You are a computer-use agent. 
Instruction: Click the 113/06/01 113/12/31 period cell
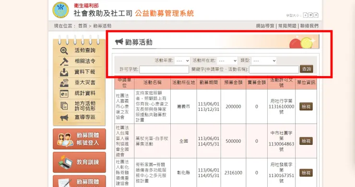[209, 107]
